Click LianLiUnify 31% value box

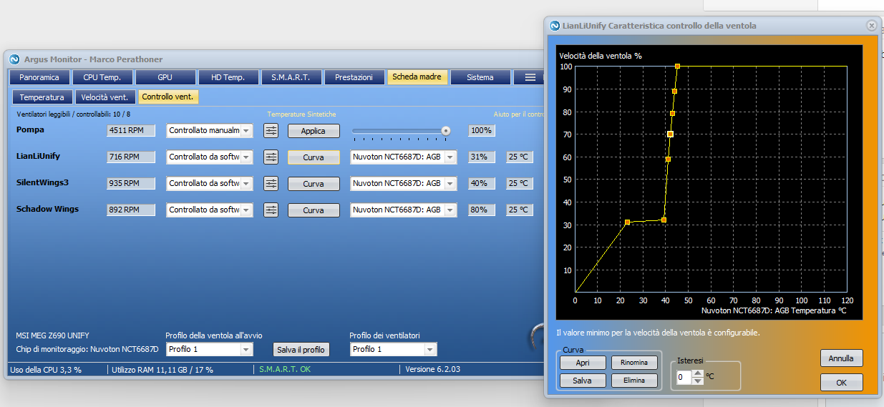point(482,157)
